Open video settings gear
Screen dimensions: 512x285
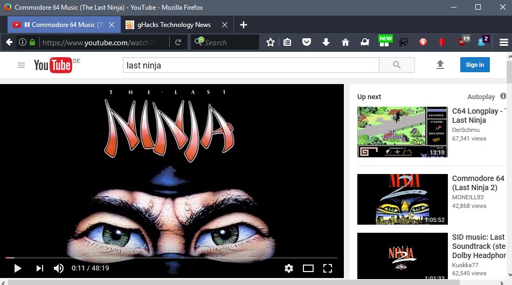point(289,268)
